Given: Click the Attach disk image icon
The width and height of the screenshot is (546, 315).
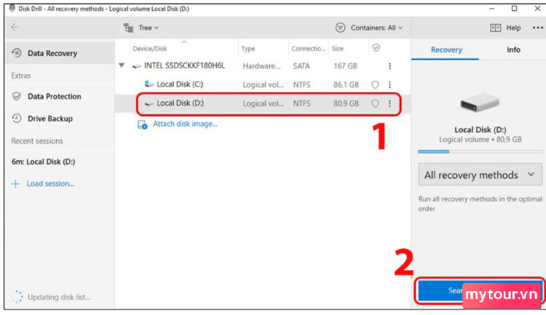Looking at the screenshot, I should point(142,124).
